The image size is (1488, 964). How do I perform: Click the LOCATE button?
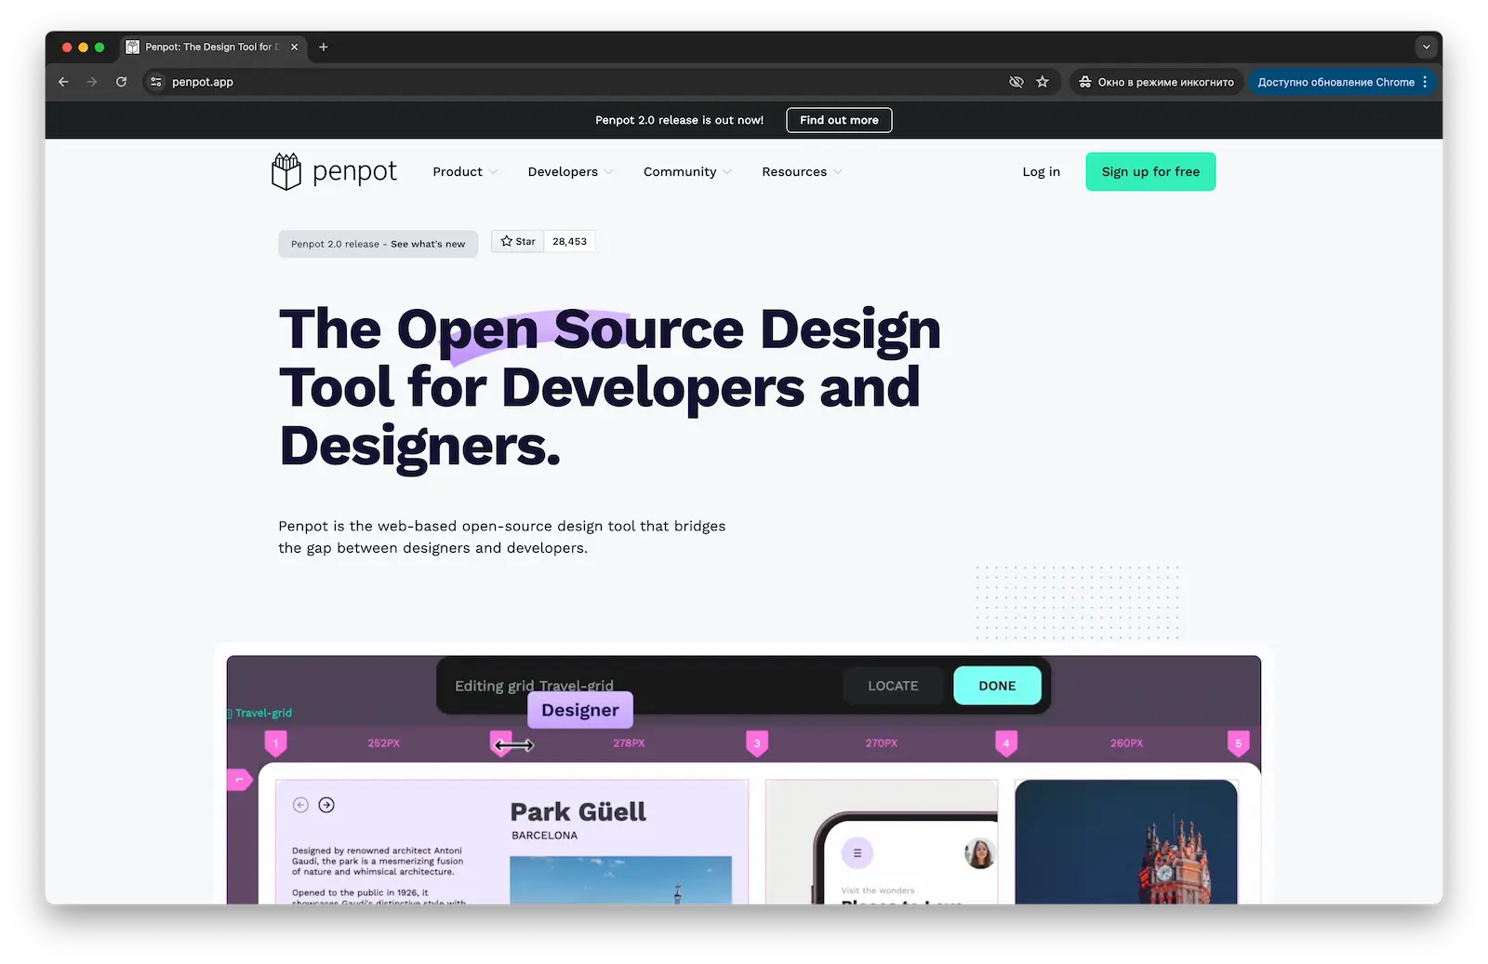(893, 686)
